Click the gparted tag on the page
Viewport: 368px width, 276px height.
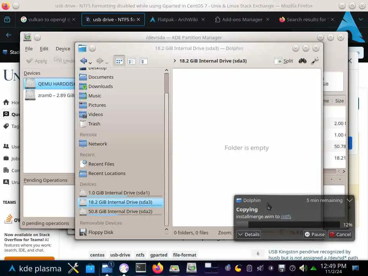click(x=159, y=255)
